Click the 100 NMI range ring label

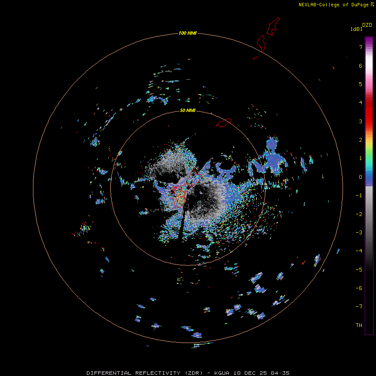pyautogui.click(x=188, y=33)
